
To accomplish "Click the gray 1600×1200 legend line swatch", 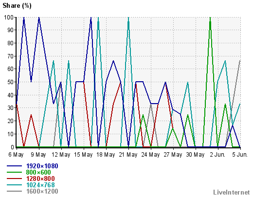I will point(14,191).
